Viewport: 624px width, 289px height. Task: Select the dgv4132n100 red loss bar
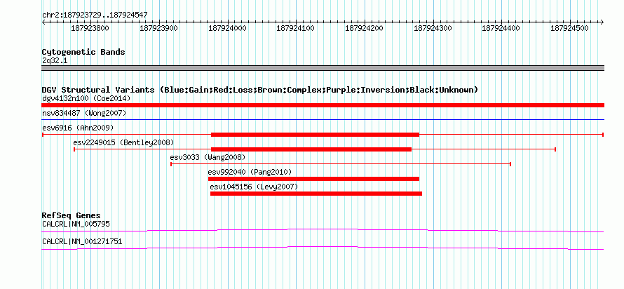tap(323, 105)
